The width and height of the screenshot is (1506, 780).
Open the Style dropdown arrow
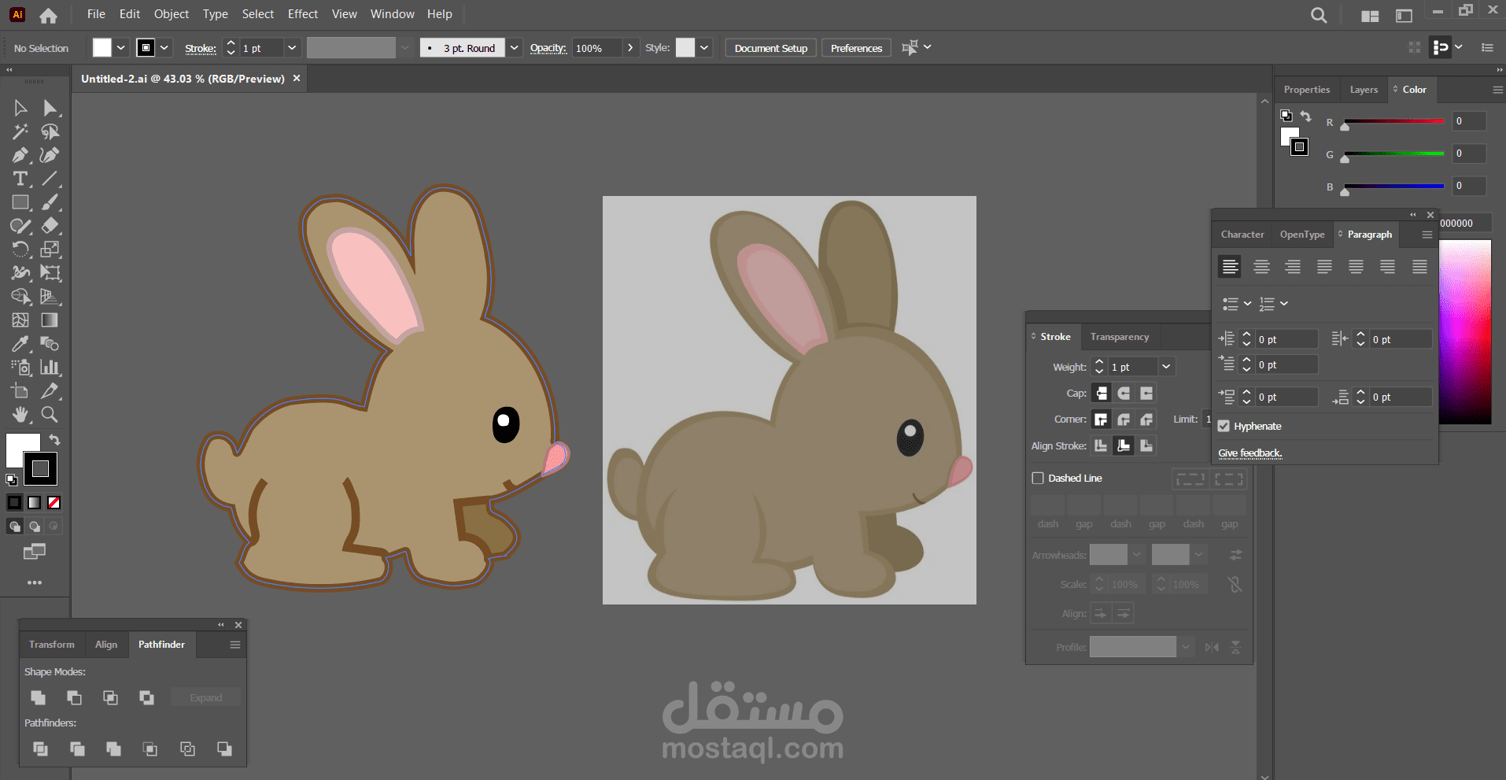coord(704,48)
